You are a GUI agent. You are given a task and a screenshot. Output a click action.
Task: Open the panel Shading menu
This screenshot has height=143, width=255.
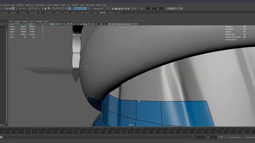pos(18,21)
